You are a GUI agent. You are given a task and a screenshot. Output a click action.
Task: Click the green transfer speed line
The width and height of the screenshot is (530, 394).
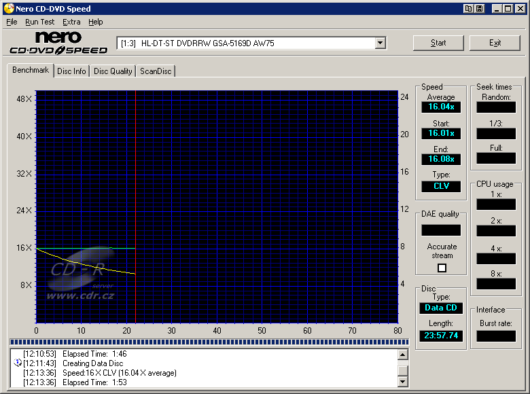[86, 249]
